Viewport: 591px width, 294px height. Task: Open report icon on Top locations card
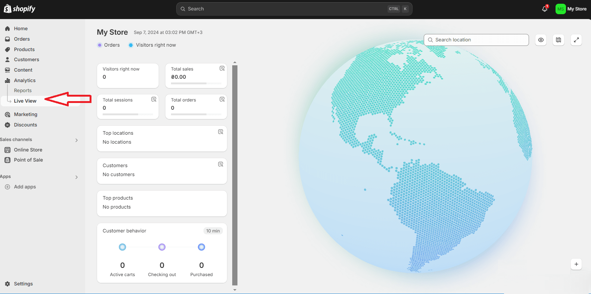point(221,132)
